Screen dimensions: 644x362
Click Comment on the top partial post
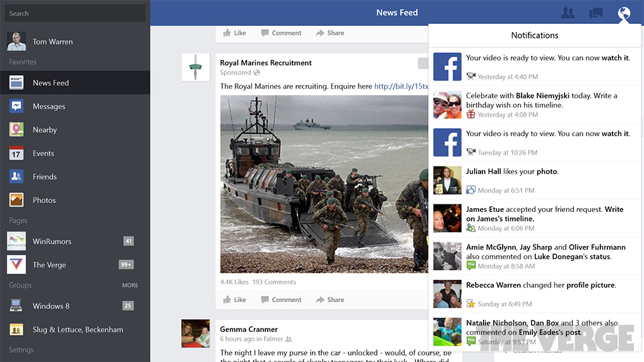coord(282,33)
